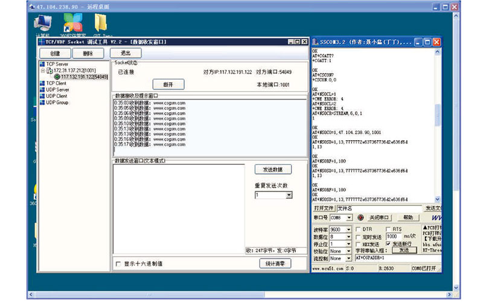Viewport: 483px width, 305px height.
Task: Open the 360 software manager desktop icon
Action: 73,23
